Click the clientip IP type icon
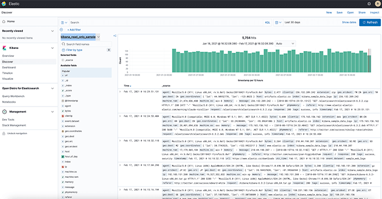This screenshot has width=382, height=199. (63, 116)
